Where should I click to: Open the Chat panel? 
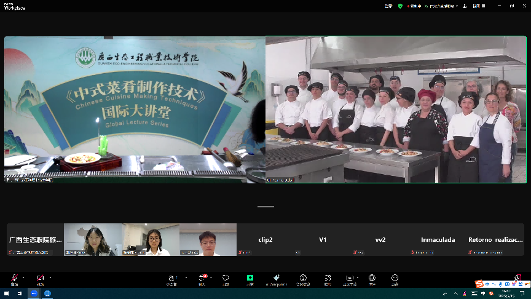(202, 280)
